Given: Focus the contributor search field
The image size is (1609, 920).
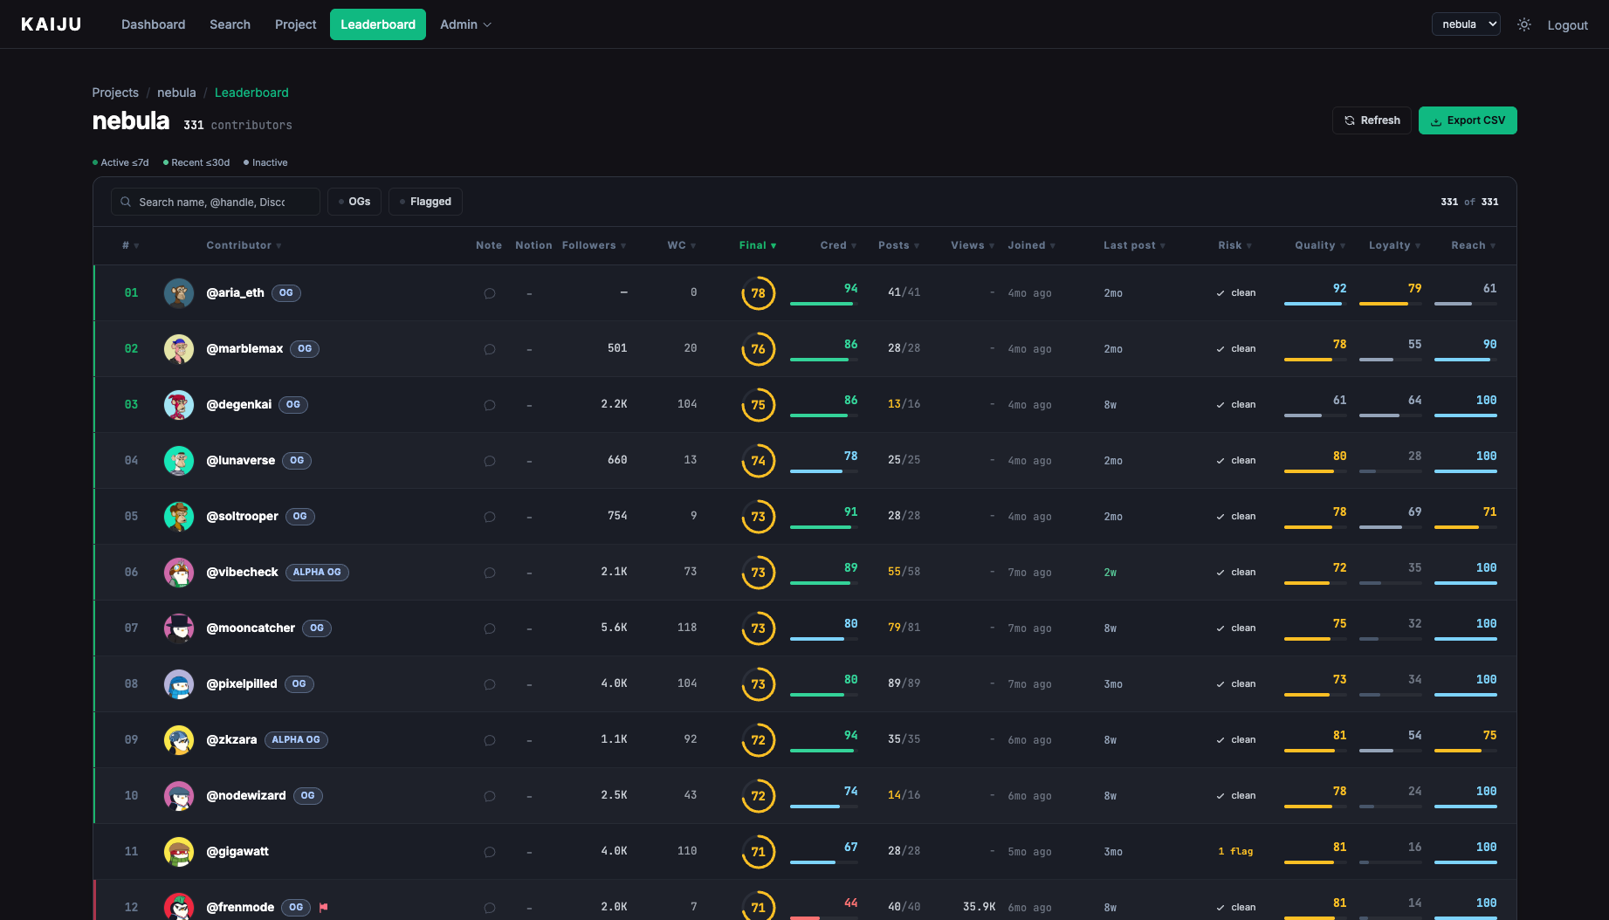Looking at the screenshot, I should pyautogui.click(x=215, y=202).
